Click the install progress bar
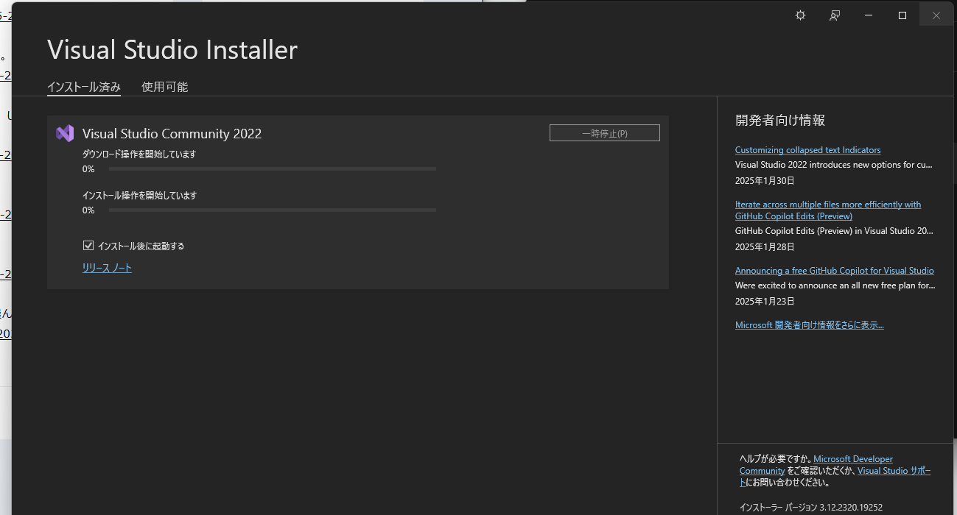957x515 pixels. point(273,210)
